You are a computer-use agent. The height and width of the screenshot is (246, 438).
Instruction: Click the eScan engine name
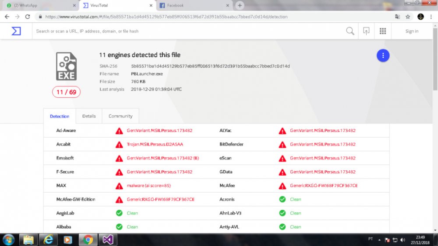click(x=225, y=158)
